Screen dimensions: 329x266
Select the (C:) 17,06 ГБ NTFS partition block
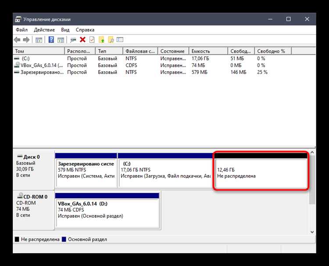tap(165, 170)
